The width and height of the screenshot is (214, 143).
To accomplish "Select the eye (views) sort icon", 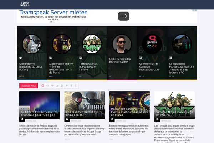I will [48, 85].
